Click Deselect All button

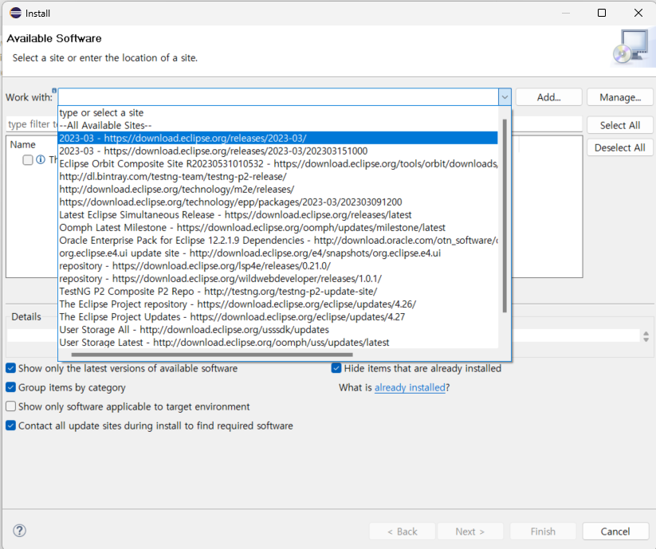pyautogui.click(x=619, y=147)
